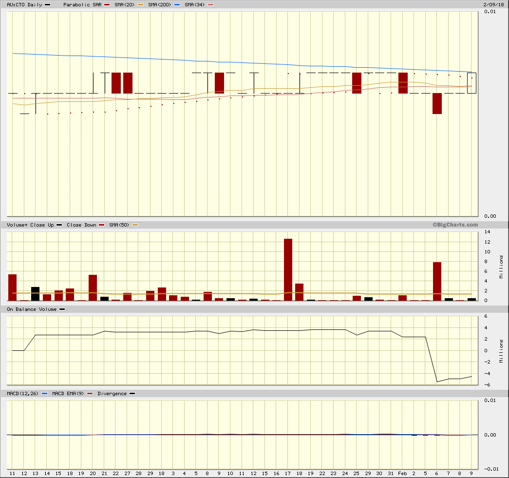Click the 14 label on the volume axis
The width and height of the screenshot is (509, 478).
tap(487, 232)
